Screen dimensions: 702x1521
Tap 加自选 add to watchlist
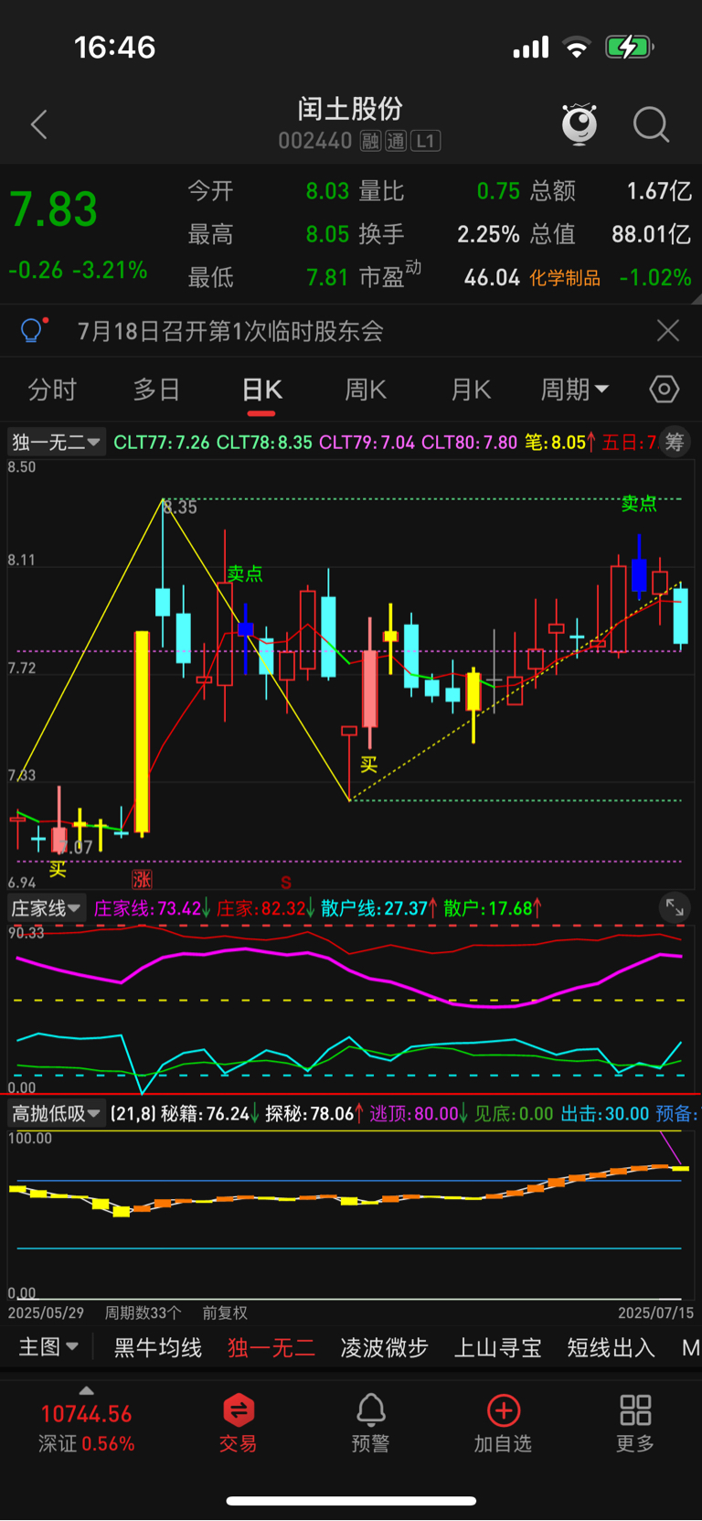click(x=503, y=1423)
